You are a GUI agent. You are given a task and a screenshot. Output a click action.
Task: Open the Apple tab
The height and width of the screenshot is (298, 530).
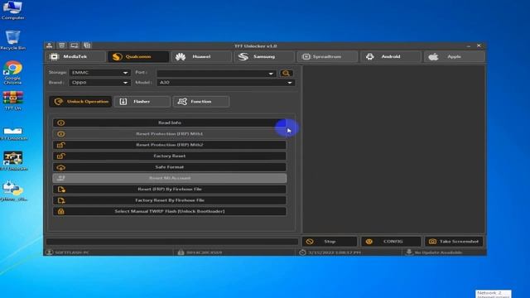click(455, 57)
